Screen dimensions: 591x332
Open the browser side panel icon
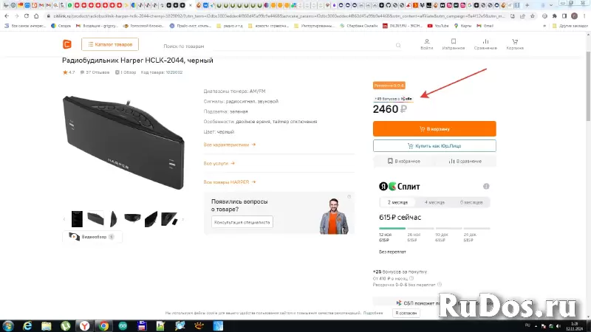564,16
